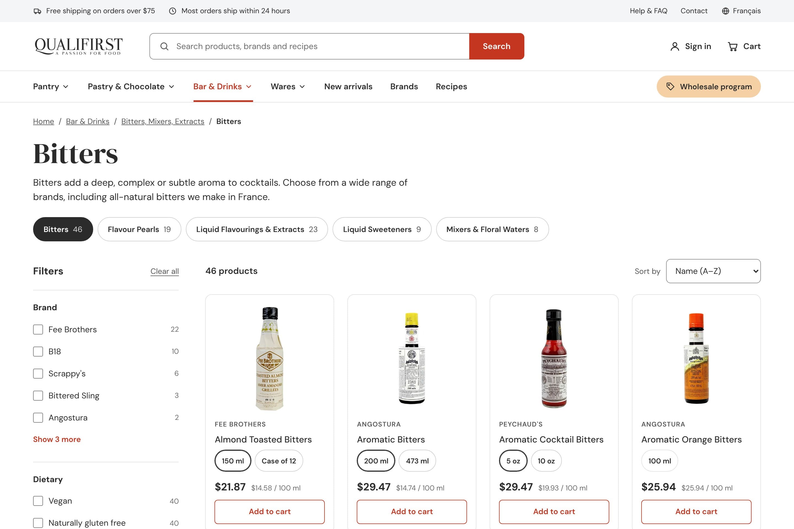Image resolution: width=794 pixels, height=529 pixels.
Task: Click the shopping cart icon
Action: [732, 47]
